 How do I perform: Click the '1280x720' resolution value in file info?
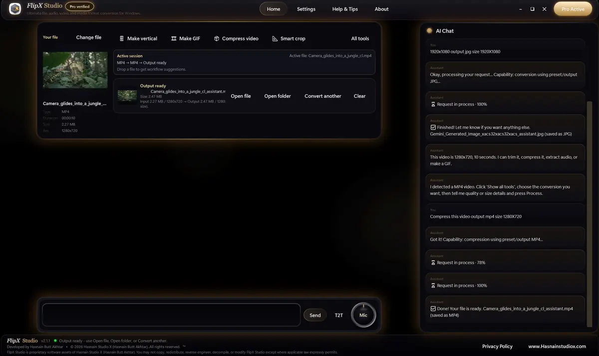(x=69, y=131)
